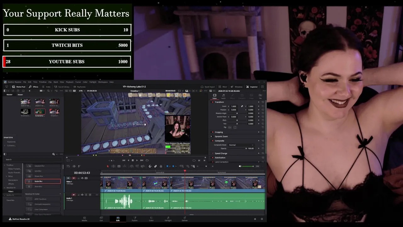
Task: Open the viewer zoom 41% dropdown
Action: click(x=82, y=91)
